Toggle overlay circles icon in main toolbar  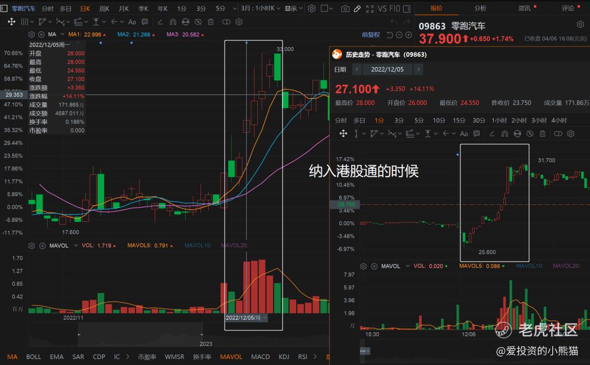(226, 22)
